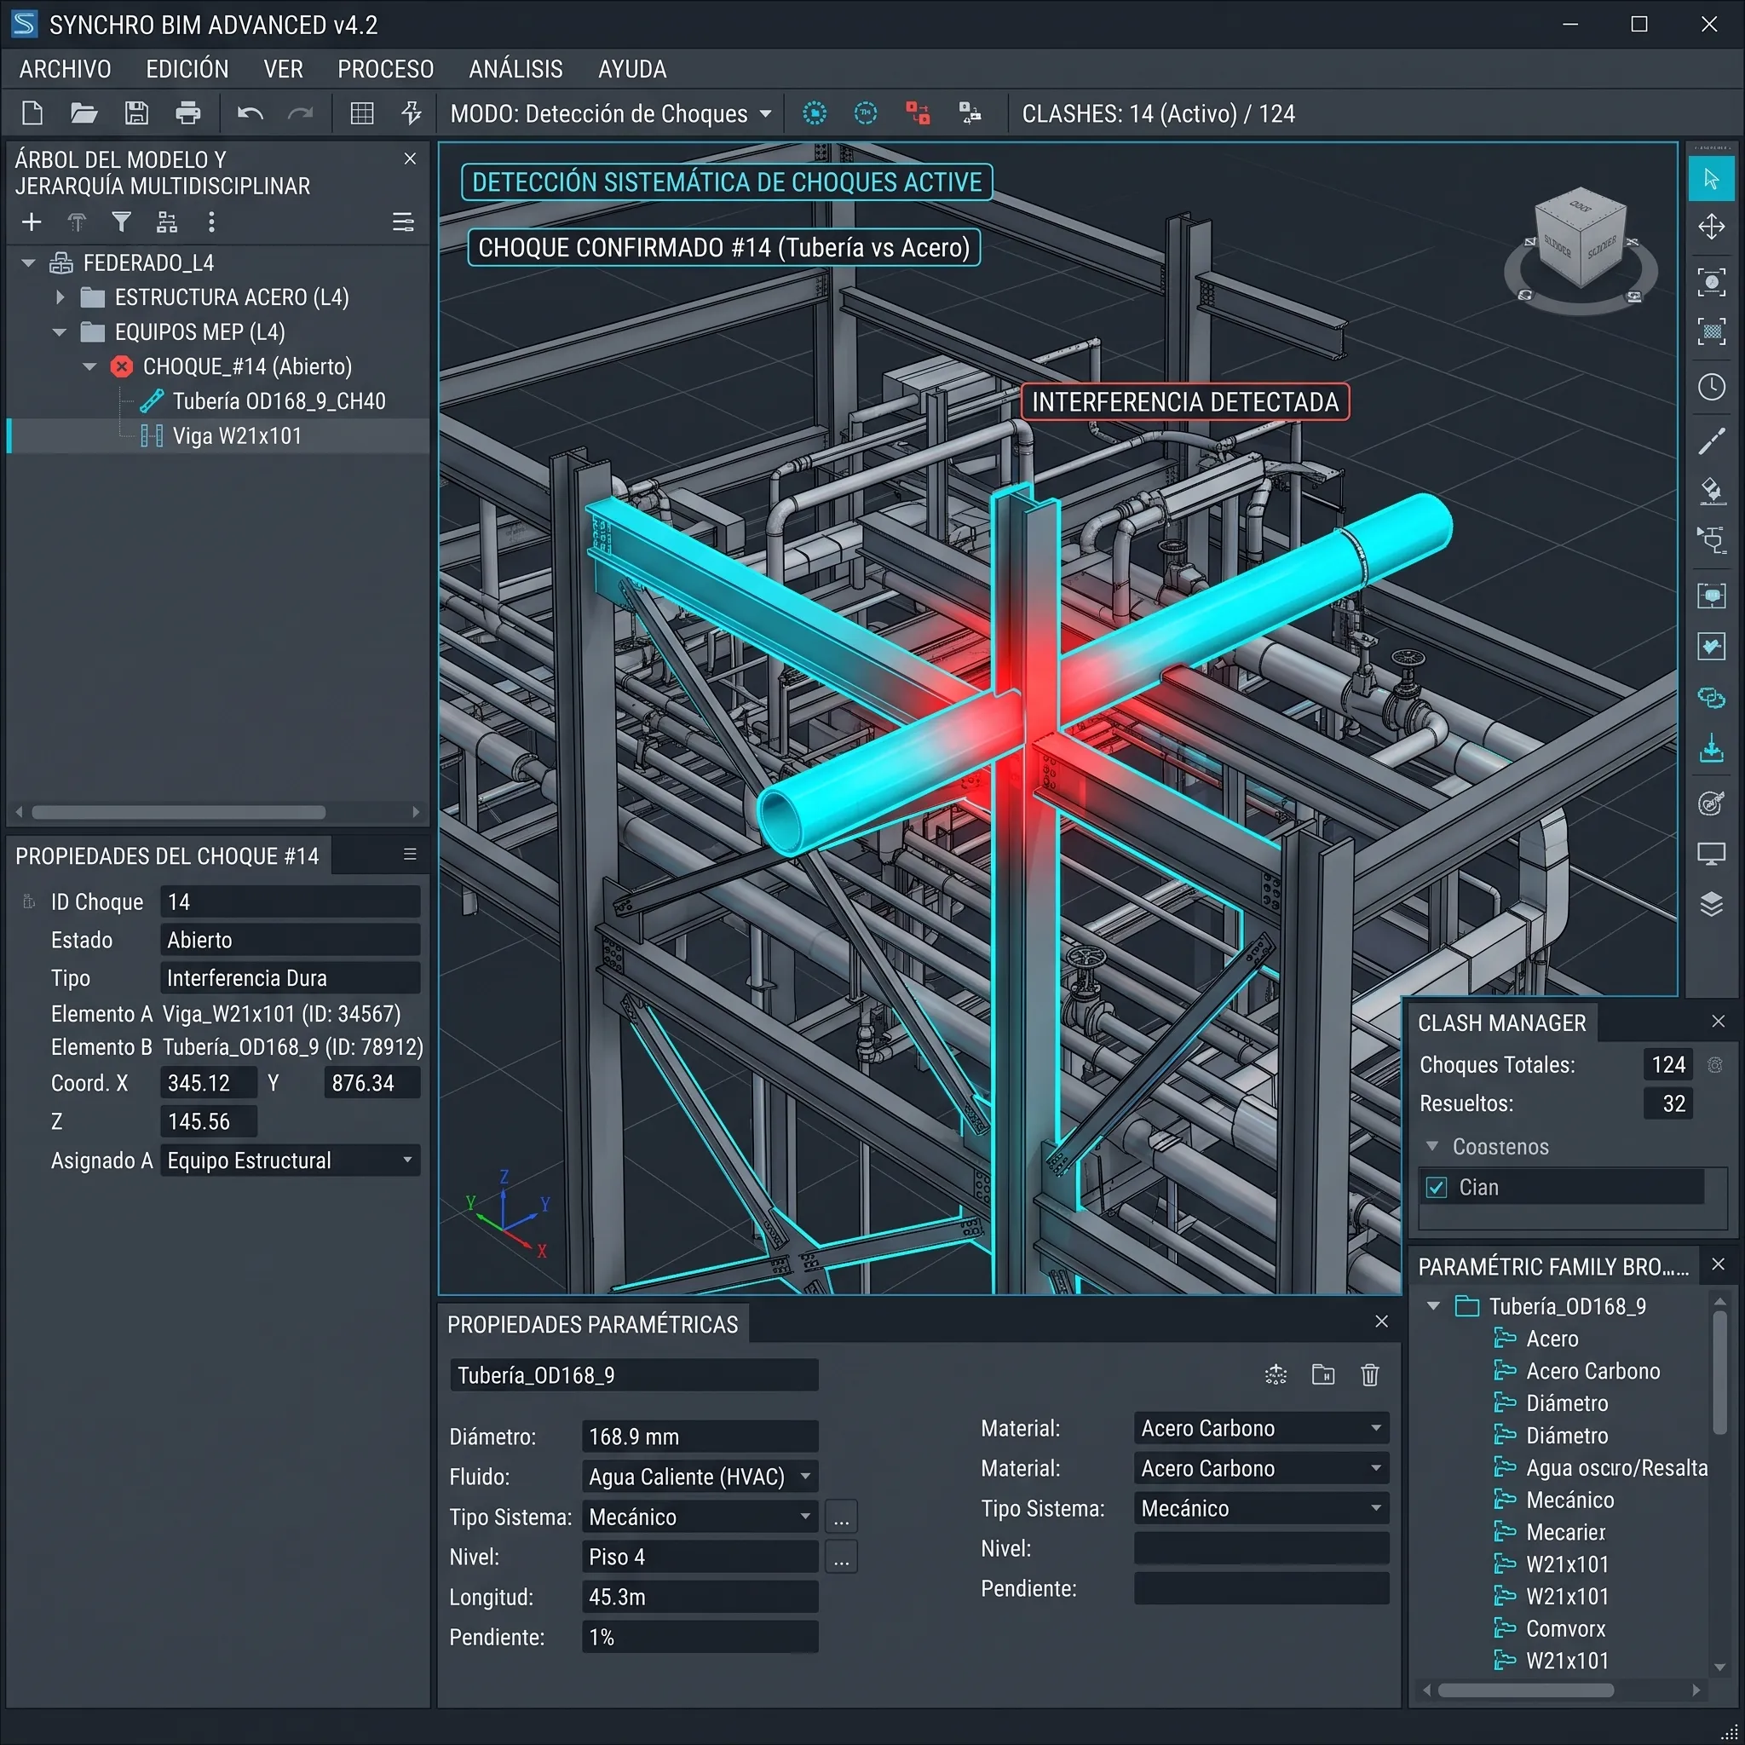Click the ellipsis button beside Tipo Sistema
The width and height of the screenshot is (1745, 1745).
coord(841,1518)
